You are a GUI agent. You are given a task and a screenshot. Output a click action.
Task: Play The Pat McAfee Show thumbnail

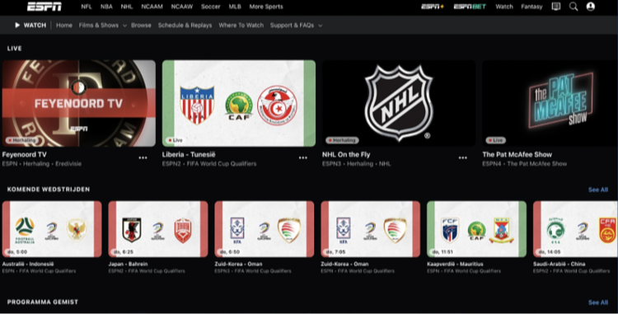[550, 103]
